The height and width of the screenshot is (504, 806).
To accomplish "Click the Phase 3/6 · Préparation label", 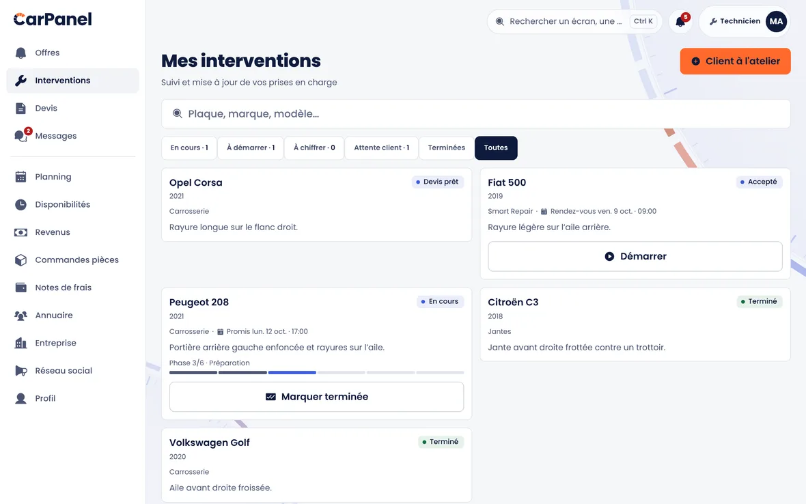I will coord(209,363).
